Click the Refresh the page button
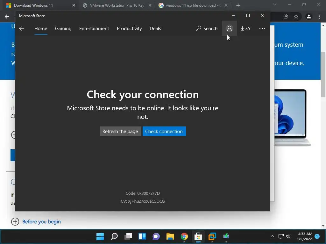This screenshot has height=244, width=326. pyautogui.click(x=120, y=131)
